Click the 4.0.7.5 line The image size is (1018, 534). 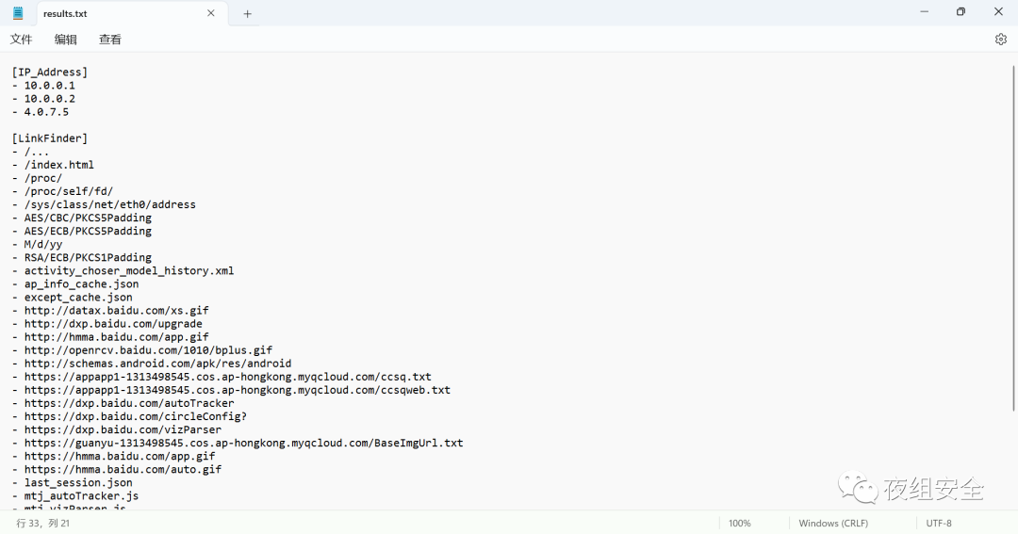click(41, 111)
